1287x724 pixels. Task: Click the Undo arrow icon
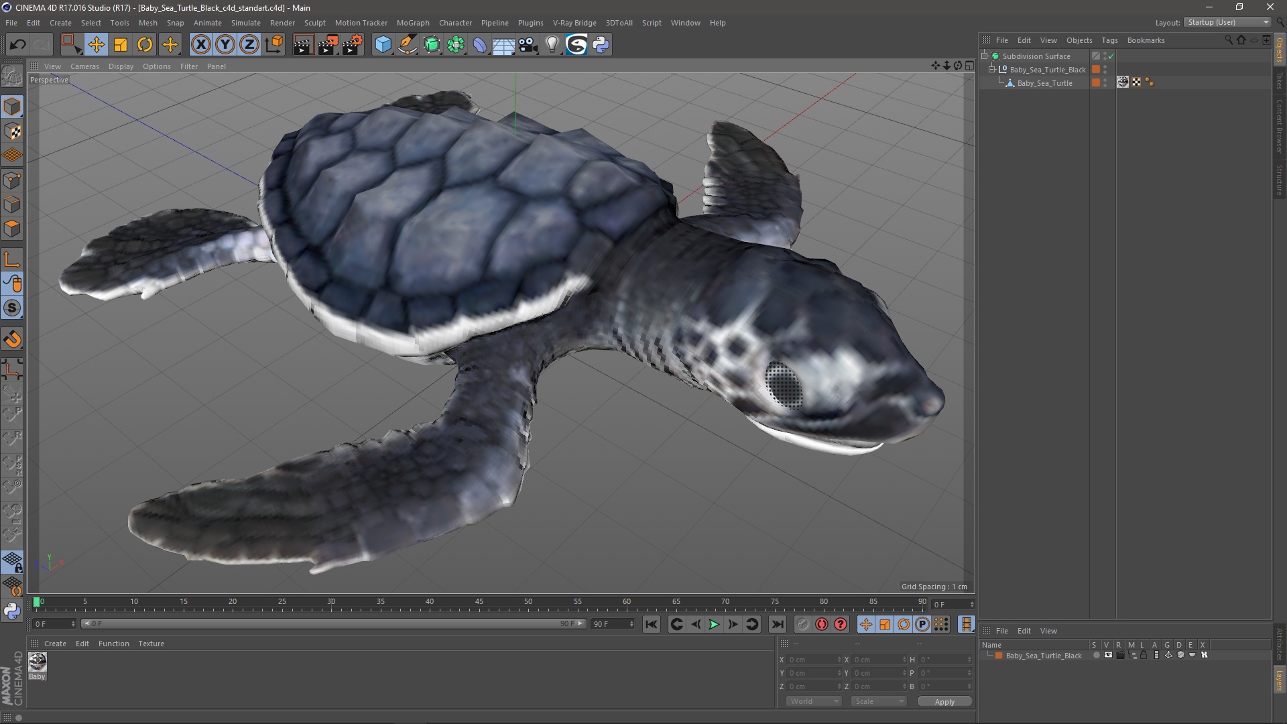pyautogui.click(x=17, y=45)
